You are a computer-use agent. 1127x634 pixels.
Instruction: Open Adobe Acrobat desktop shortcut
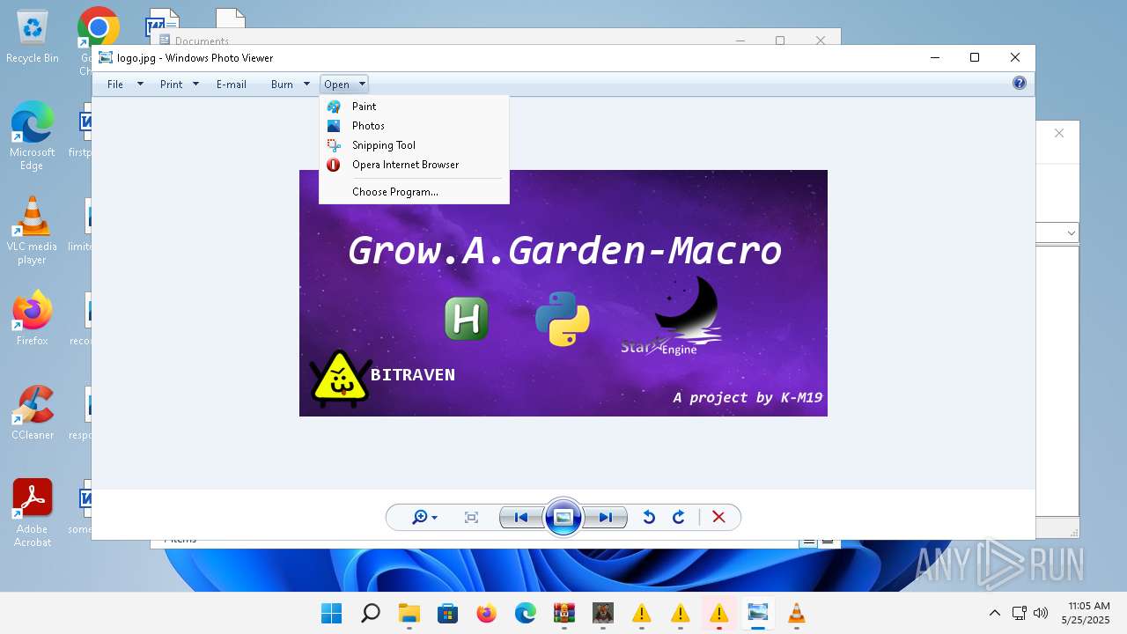click(33, 512)
